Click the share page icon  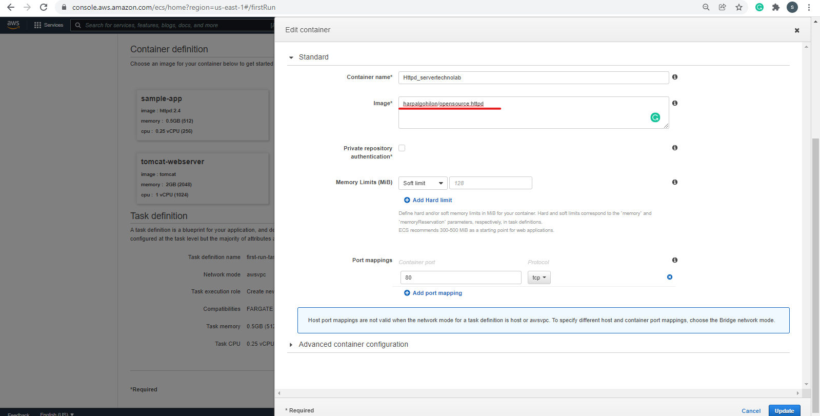(x=723, y=7)
